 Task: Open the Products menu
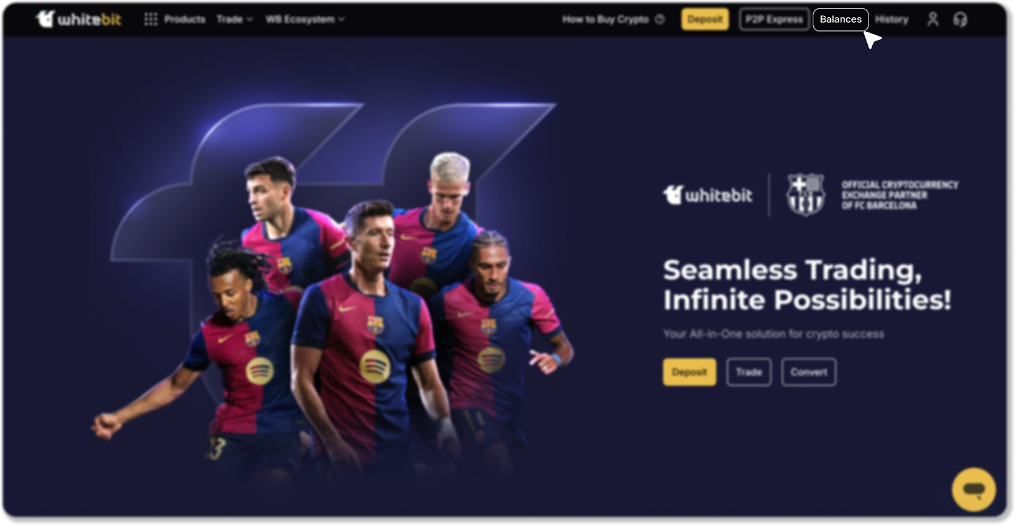click(185, 19)
